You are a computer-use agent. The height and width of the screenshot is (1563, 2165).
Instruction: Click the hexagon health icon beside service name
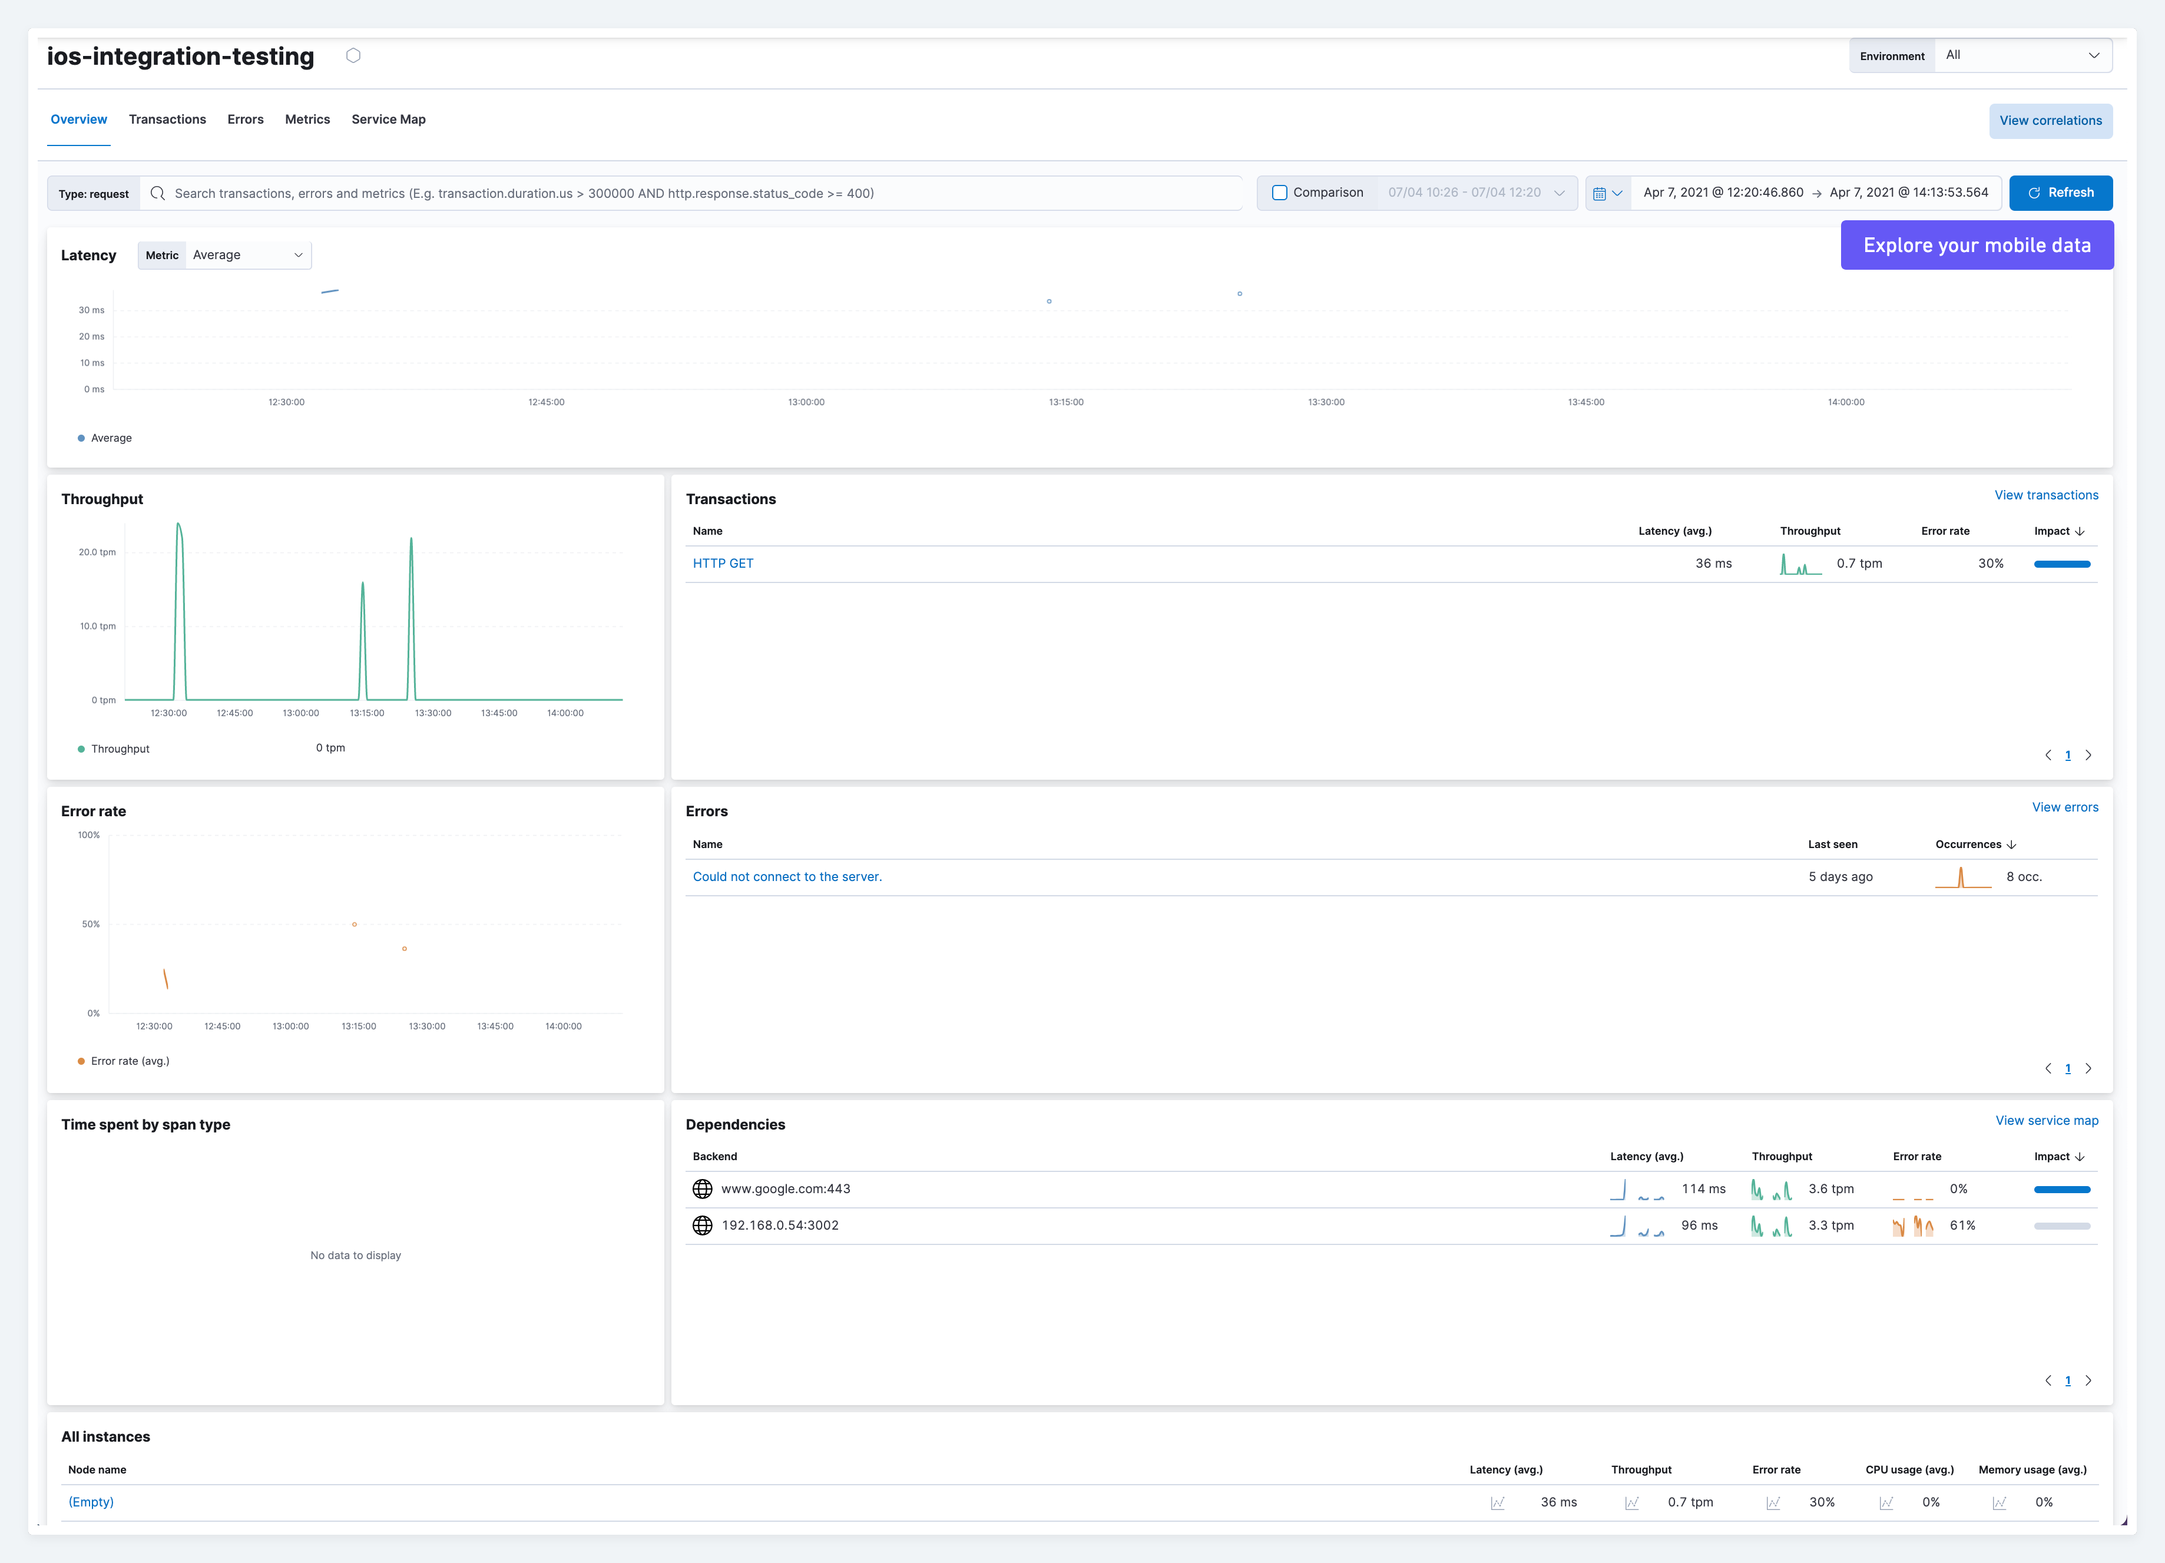pos(353,55)
